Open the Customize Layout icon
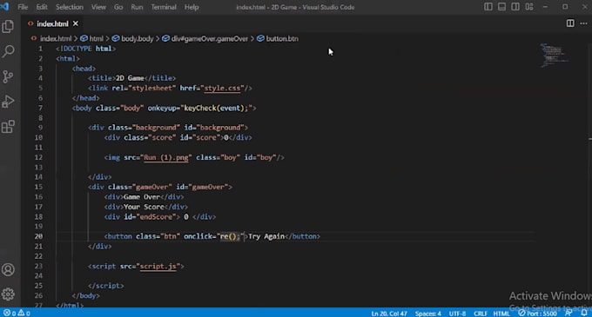Viewport: 592px width, 317px height. [529, 7]
